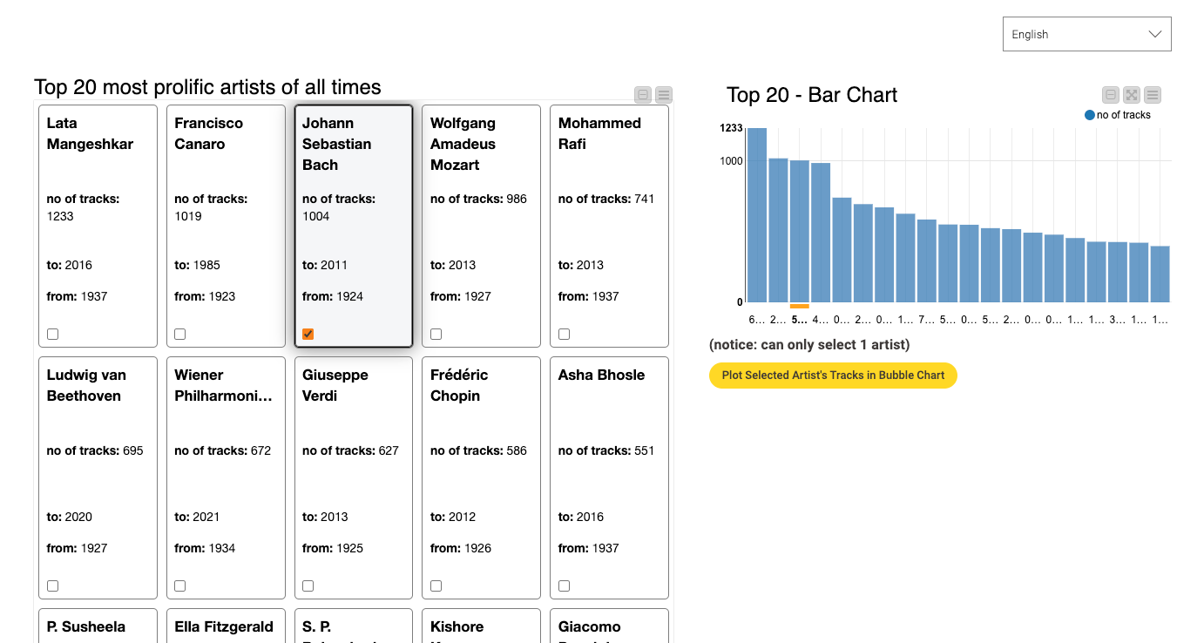
Task: Click 'to: 1985' on Francisco Canaro card
Action: pos(197,265)
